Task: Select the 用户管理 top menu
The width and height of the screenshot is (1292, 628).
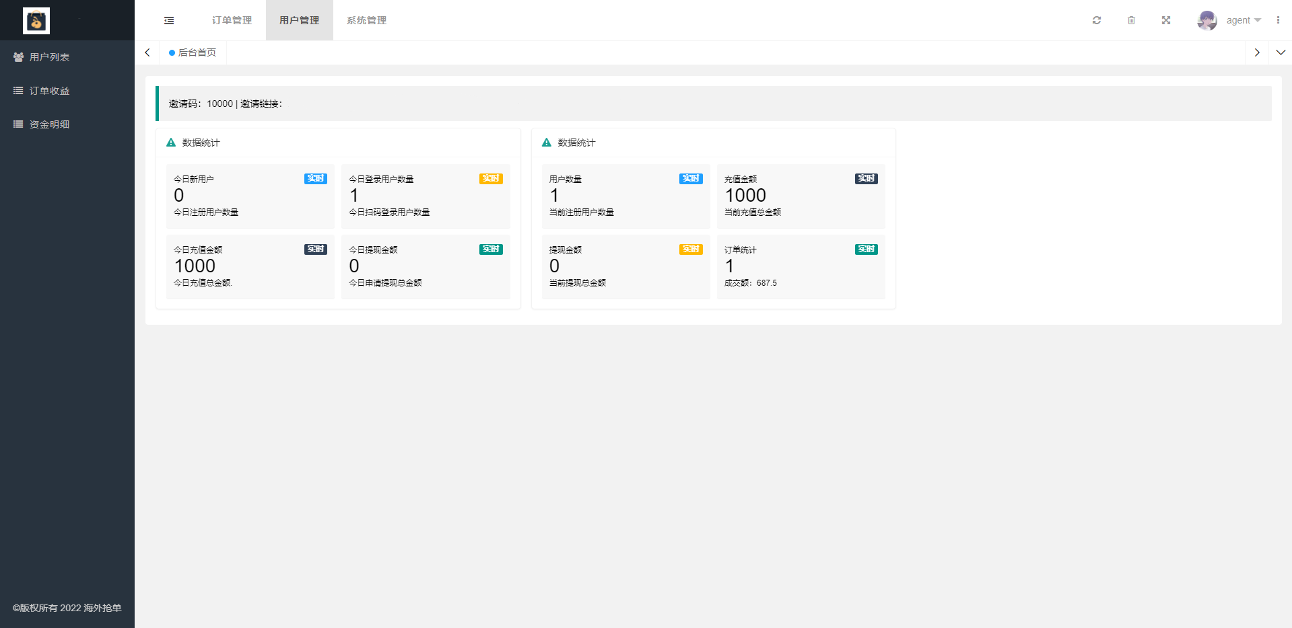Action: coord(299,20)
